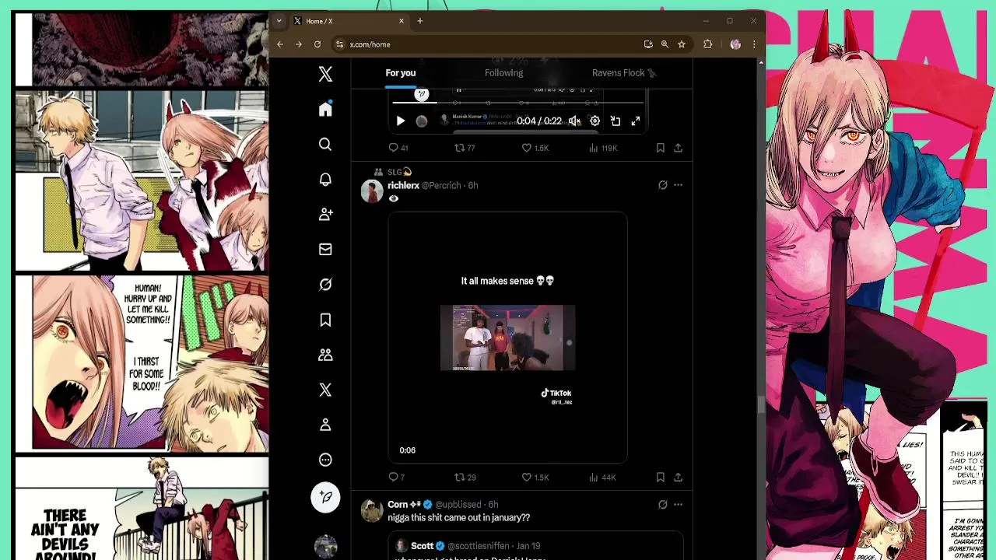996x560 pixels.
Task: Open the person-plus icon in the sidebar
Action: (x=325, y=214)
